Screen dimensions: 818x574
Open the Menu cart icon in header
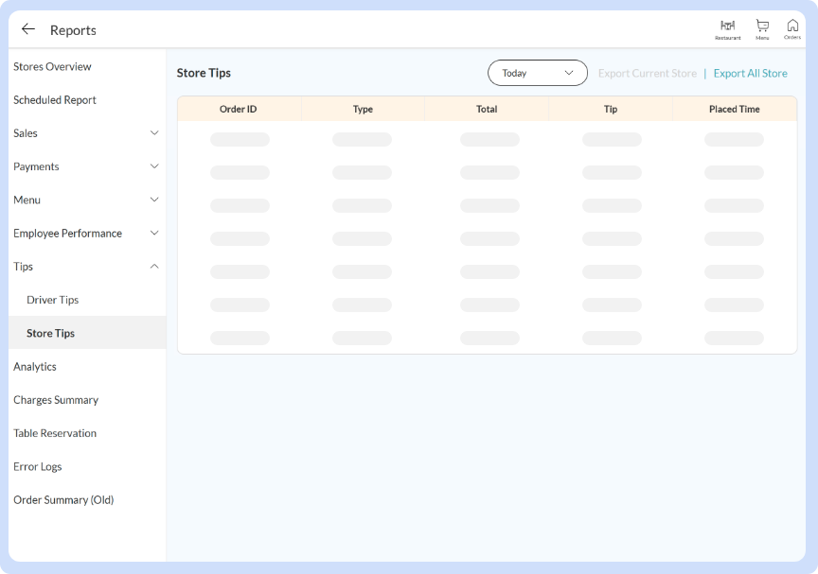coord(762,28)
